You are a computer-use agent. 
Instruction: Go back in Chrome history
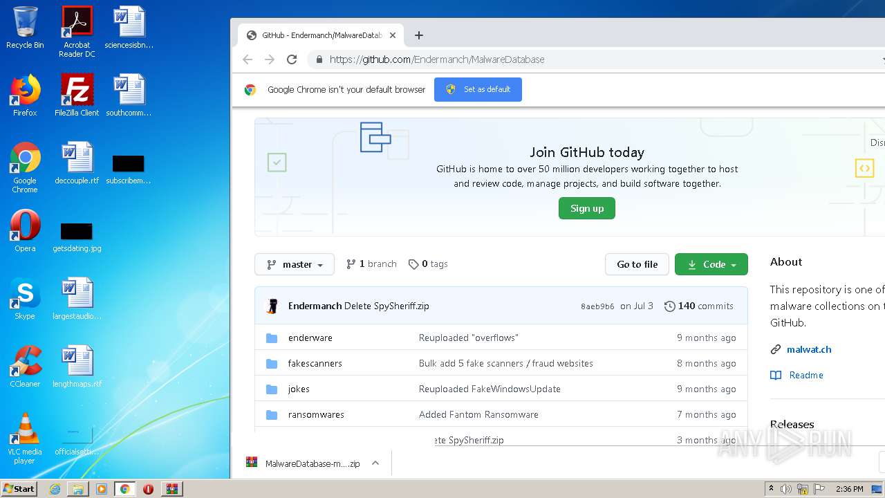click(x=248, y=59)
